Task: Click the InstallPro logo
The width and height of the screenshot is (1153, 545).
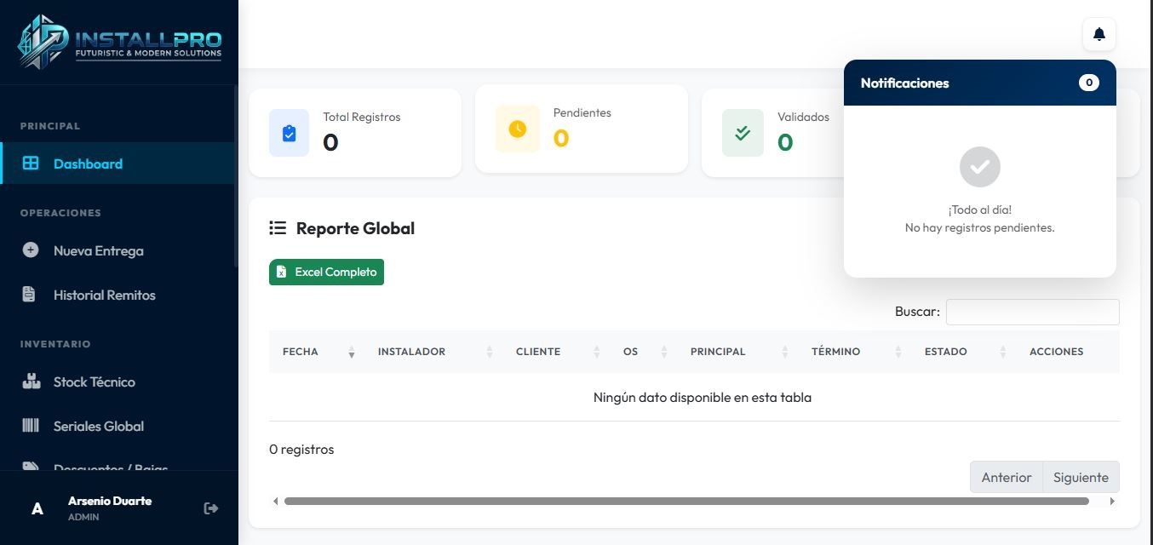Action: coord(119,42)
